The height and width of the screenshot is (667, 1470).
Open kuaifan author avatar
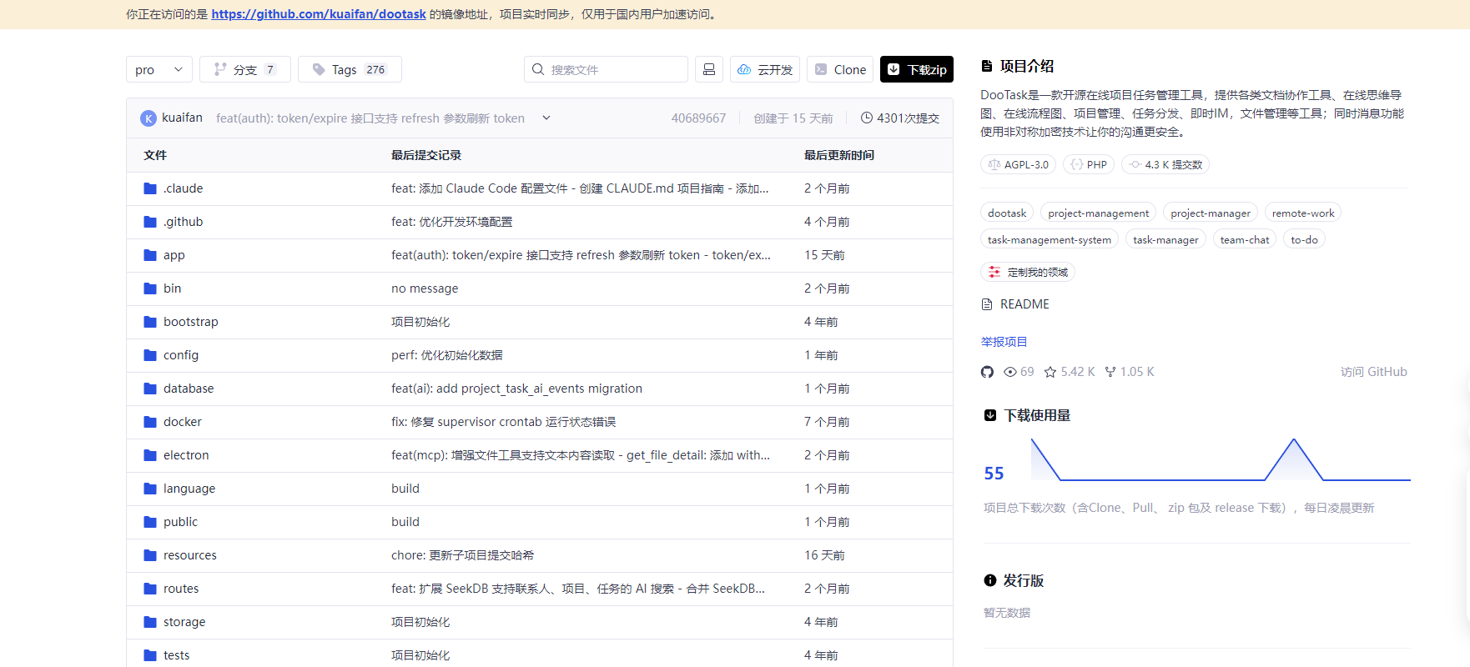[149, 118]
